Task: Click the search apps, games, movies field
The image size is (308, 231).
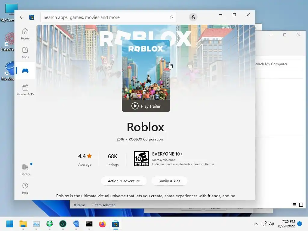Action: [x=108, y=17]
